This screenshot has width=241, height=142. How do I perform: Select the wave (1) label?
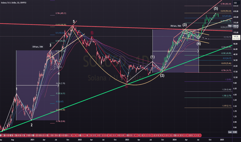(152, 57)
